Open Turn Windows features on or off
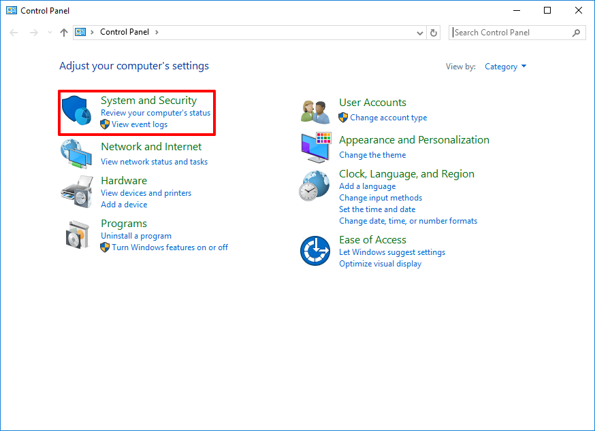 tap(170, 247)
